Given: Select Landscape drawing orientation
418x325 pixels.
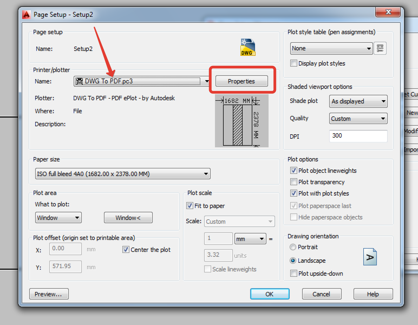Looking at the screenshot, I should [x=293, y=261].
